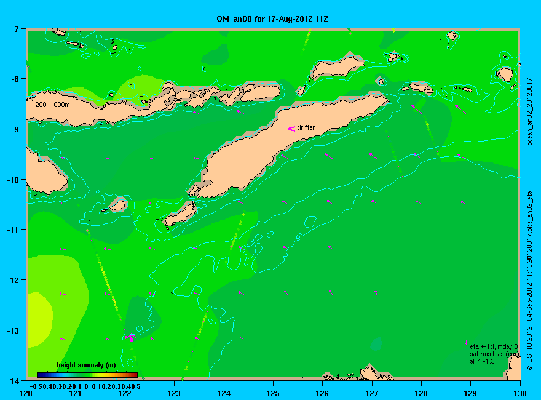The height and width of the screenshot is (400, 541).
Task: Click the longitude label '121'
Action: click(75, 393)
